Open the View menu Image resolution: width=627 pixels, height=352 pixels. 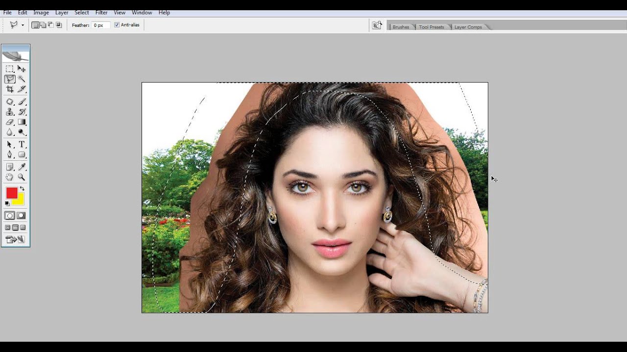(120, 13)
